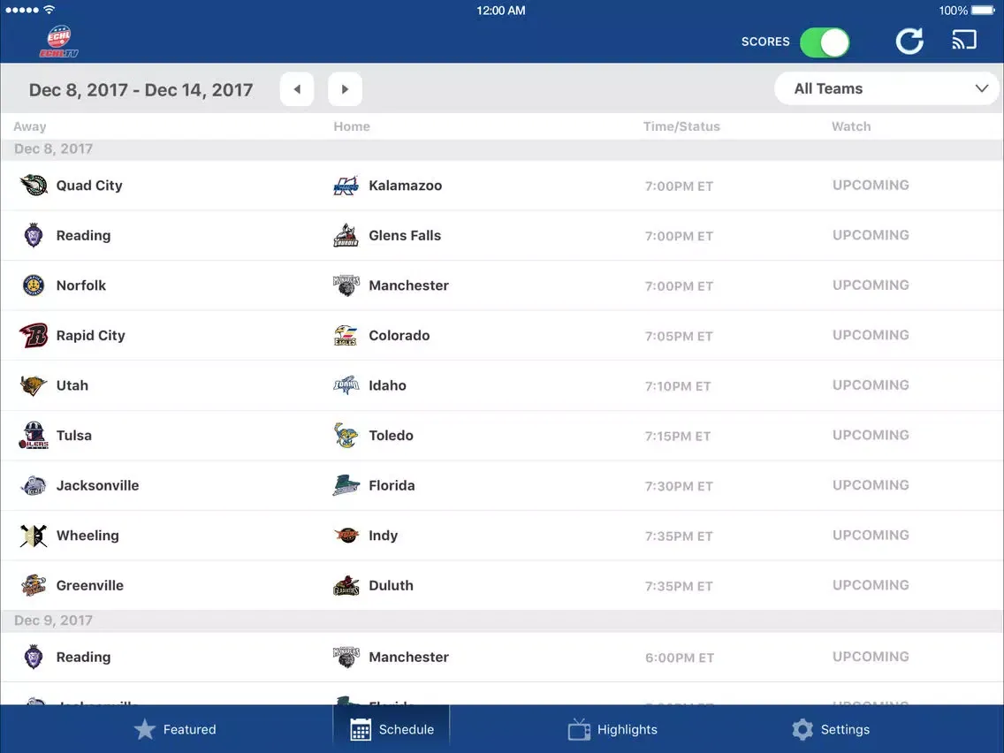Tap the screen cast icon
1004x753 pixels.
point(964,40)
